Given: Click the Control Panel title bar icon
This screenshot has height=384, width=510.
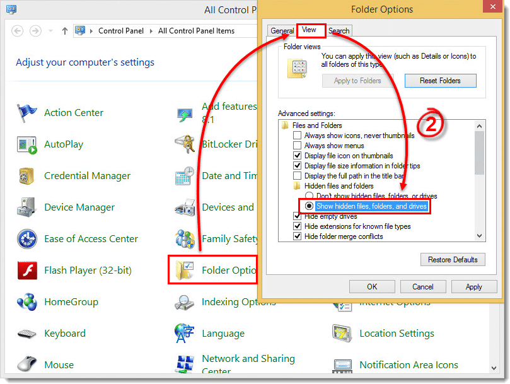Looking at the screenshot, I should click(x=11, y=9).
